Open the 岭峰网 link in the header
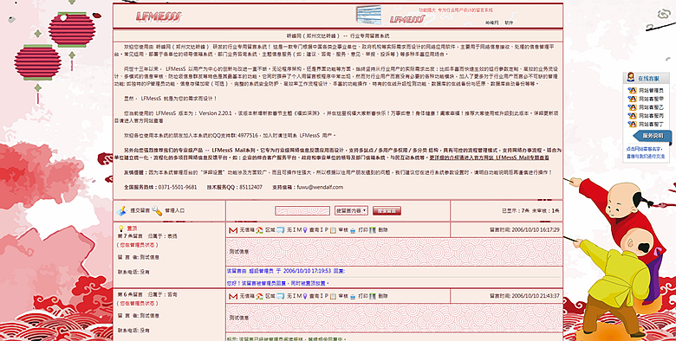The image size is (676, 341). (492, 23)
